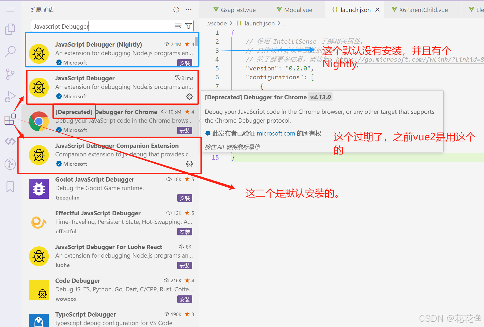
Task: Install Effectful JavaScript Debugger
Action: [184, 232]
